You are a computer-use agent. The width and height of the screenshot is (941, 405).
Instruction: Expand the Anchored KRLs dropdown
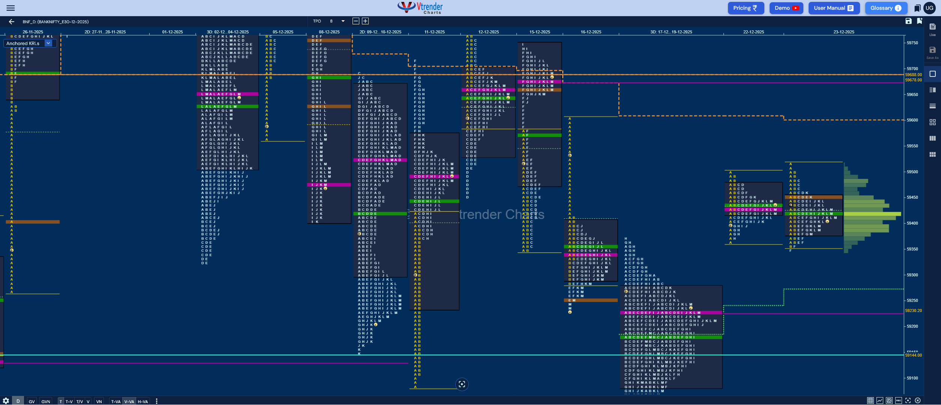[x=48, y=43]
